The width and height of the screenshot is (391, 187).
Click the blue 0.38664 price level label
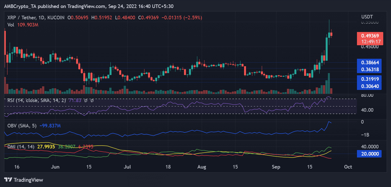tap(371, 63)
